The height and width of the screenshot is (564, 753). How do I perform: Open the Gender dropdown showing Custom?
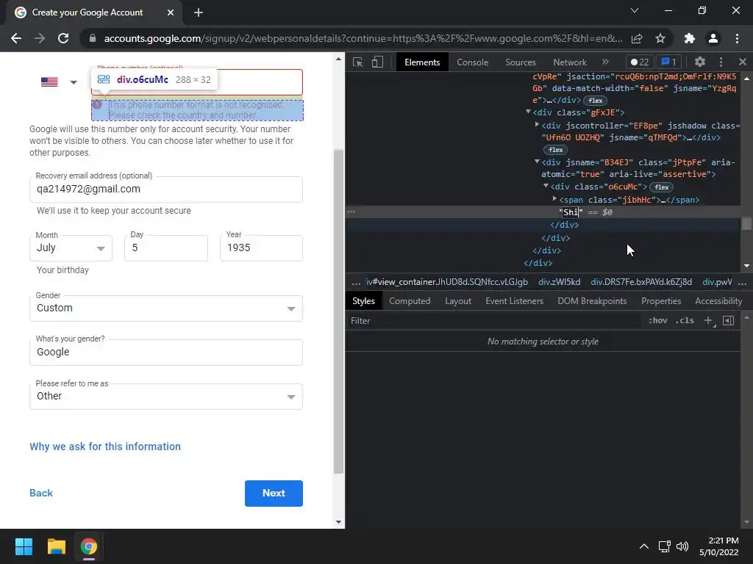pos(166,308)
